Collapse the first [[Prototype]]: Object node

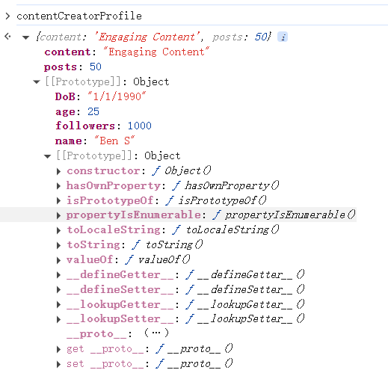pyautogui.click(x=37, y=82)
